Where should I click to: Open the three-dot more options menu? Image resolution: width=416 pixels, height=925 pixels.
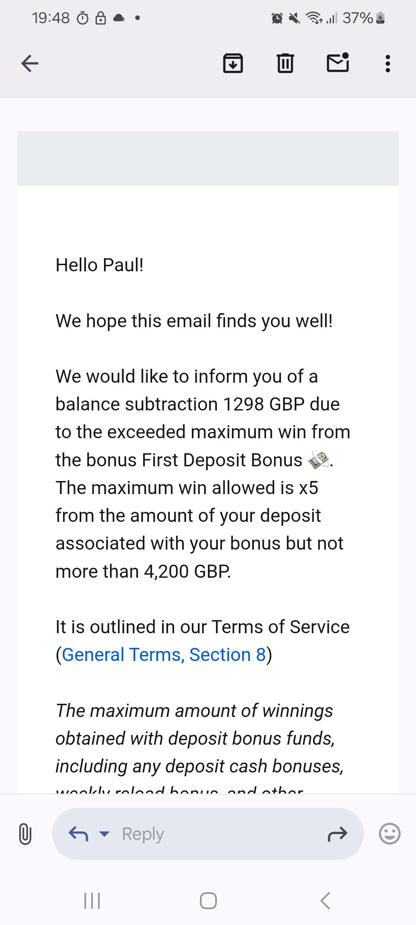point(387,63)
